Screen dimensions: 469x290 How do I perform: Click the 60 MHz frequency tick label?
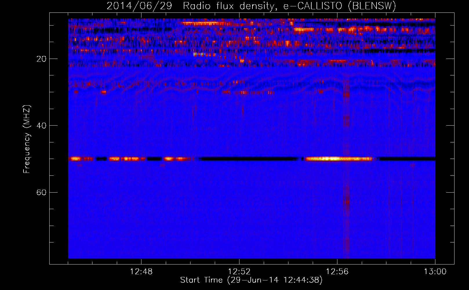click(x=42, y=192)
